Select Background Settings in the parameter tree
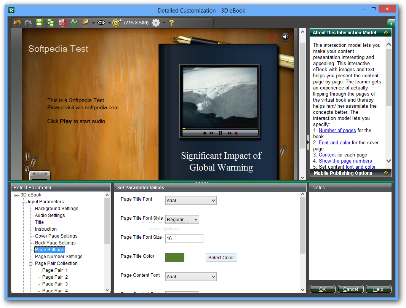Viewport: 406px width, 308px height. pyautogui.click(x=56, y=208)
